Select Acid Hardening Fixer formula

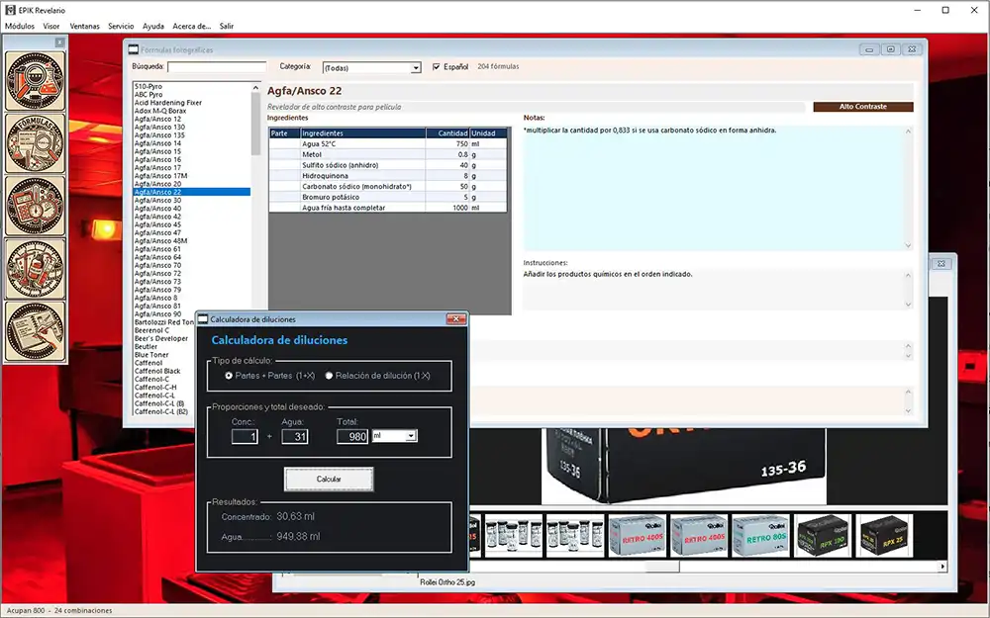[x=168, y=103]
